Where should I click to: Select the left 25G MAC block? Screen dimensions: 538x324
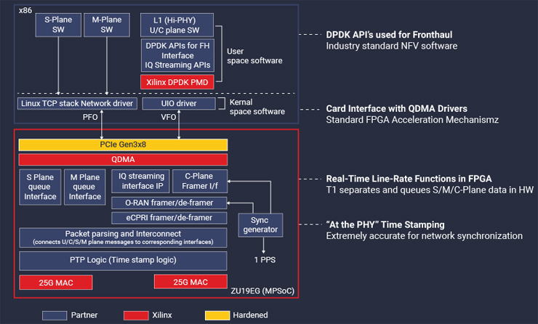click(x=47, y=281)
